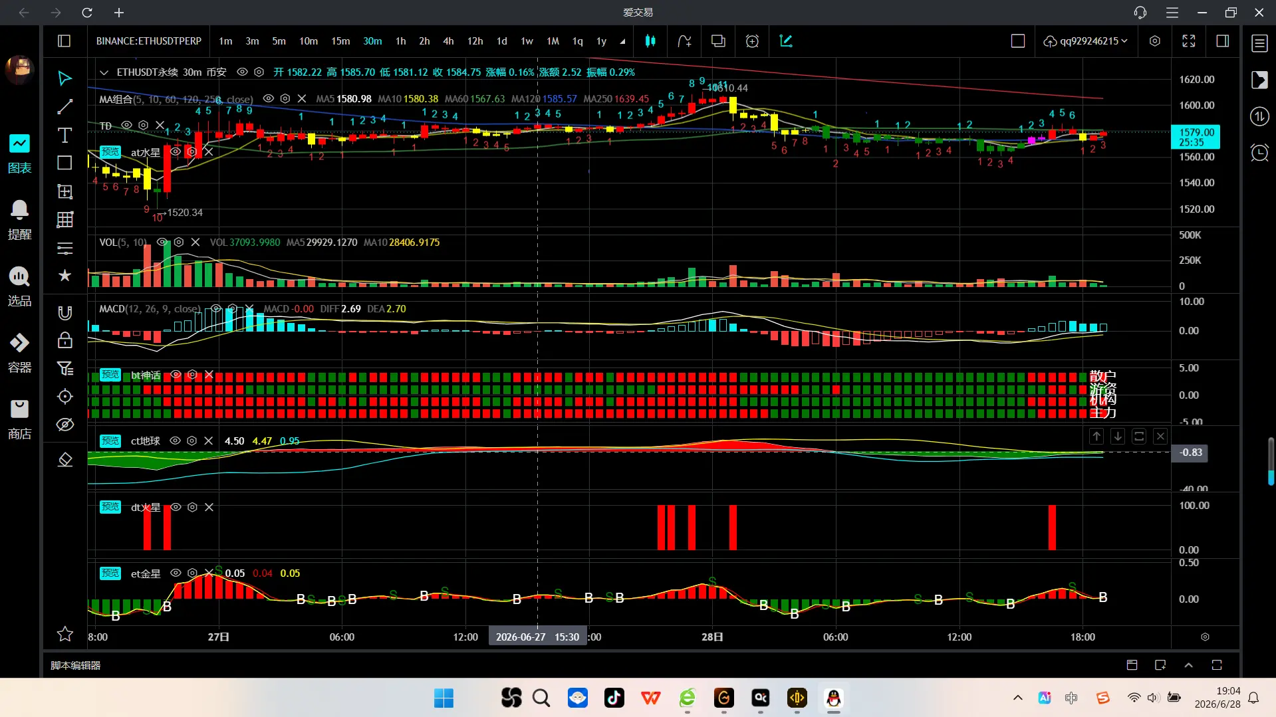Screen dimensions: 1276x717
Task: Click the fullscreen chart icon
Action: (x=1189, y=41)
